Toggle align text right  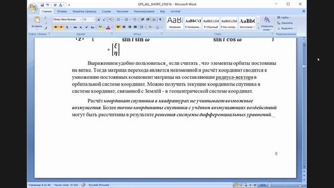pos(130,27)
